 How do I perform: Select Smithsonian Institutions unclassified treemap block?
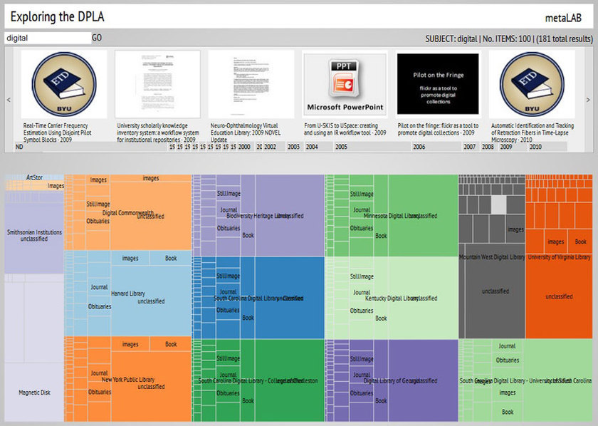34,238
